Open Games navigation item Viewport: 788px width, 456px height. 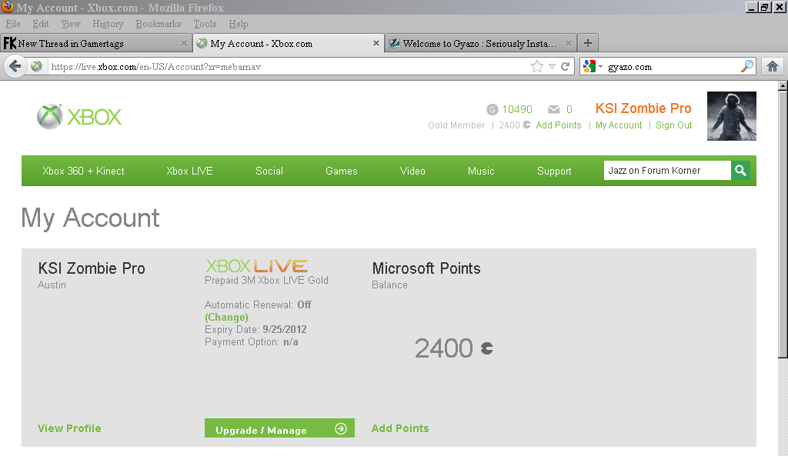(341, 171)
